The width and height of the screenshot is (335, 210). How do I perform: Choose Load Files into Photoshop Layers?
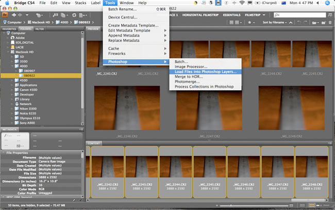[205, 72]
